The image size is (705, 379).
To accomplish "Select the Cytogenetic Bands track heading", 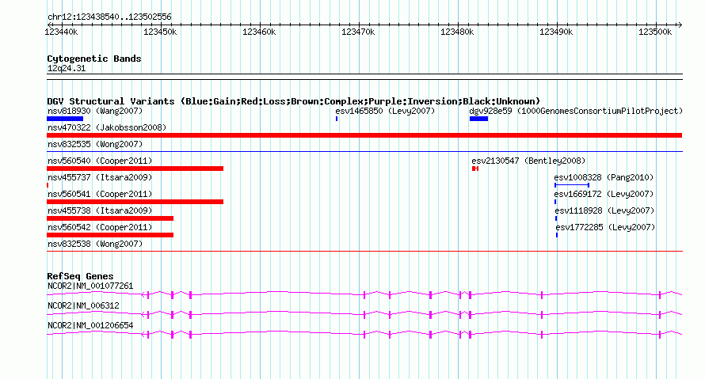I will tap(94, 59).
